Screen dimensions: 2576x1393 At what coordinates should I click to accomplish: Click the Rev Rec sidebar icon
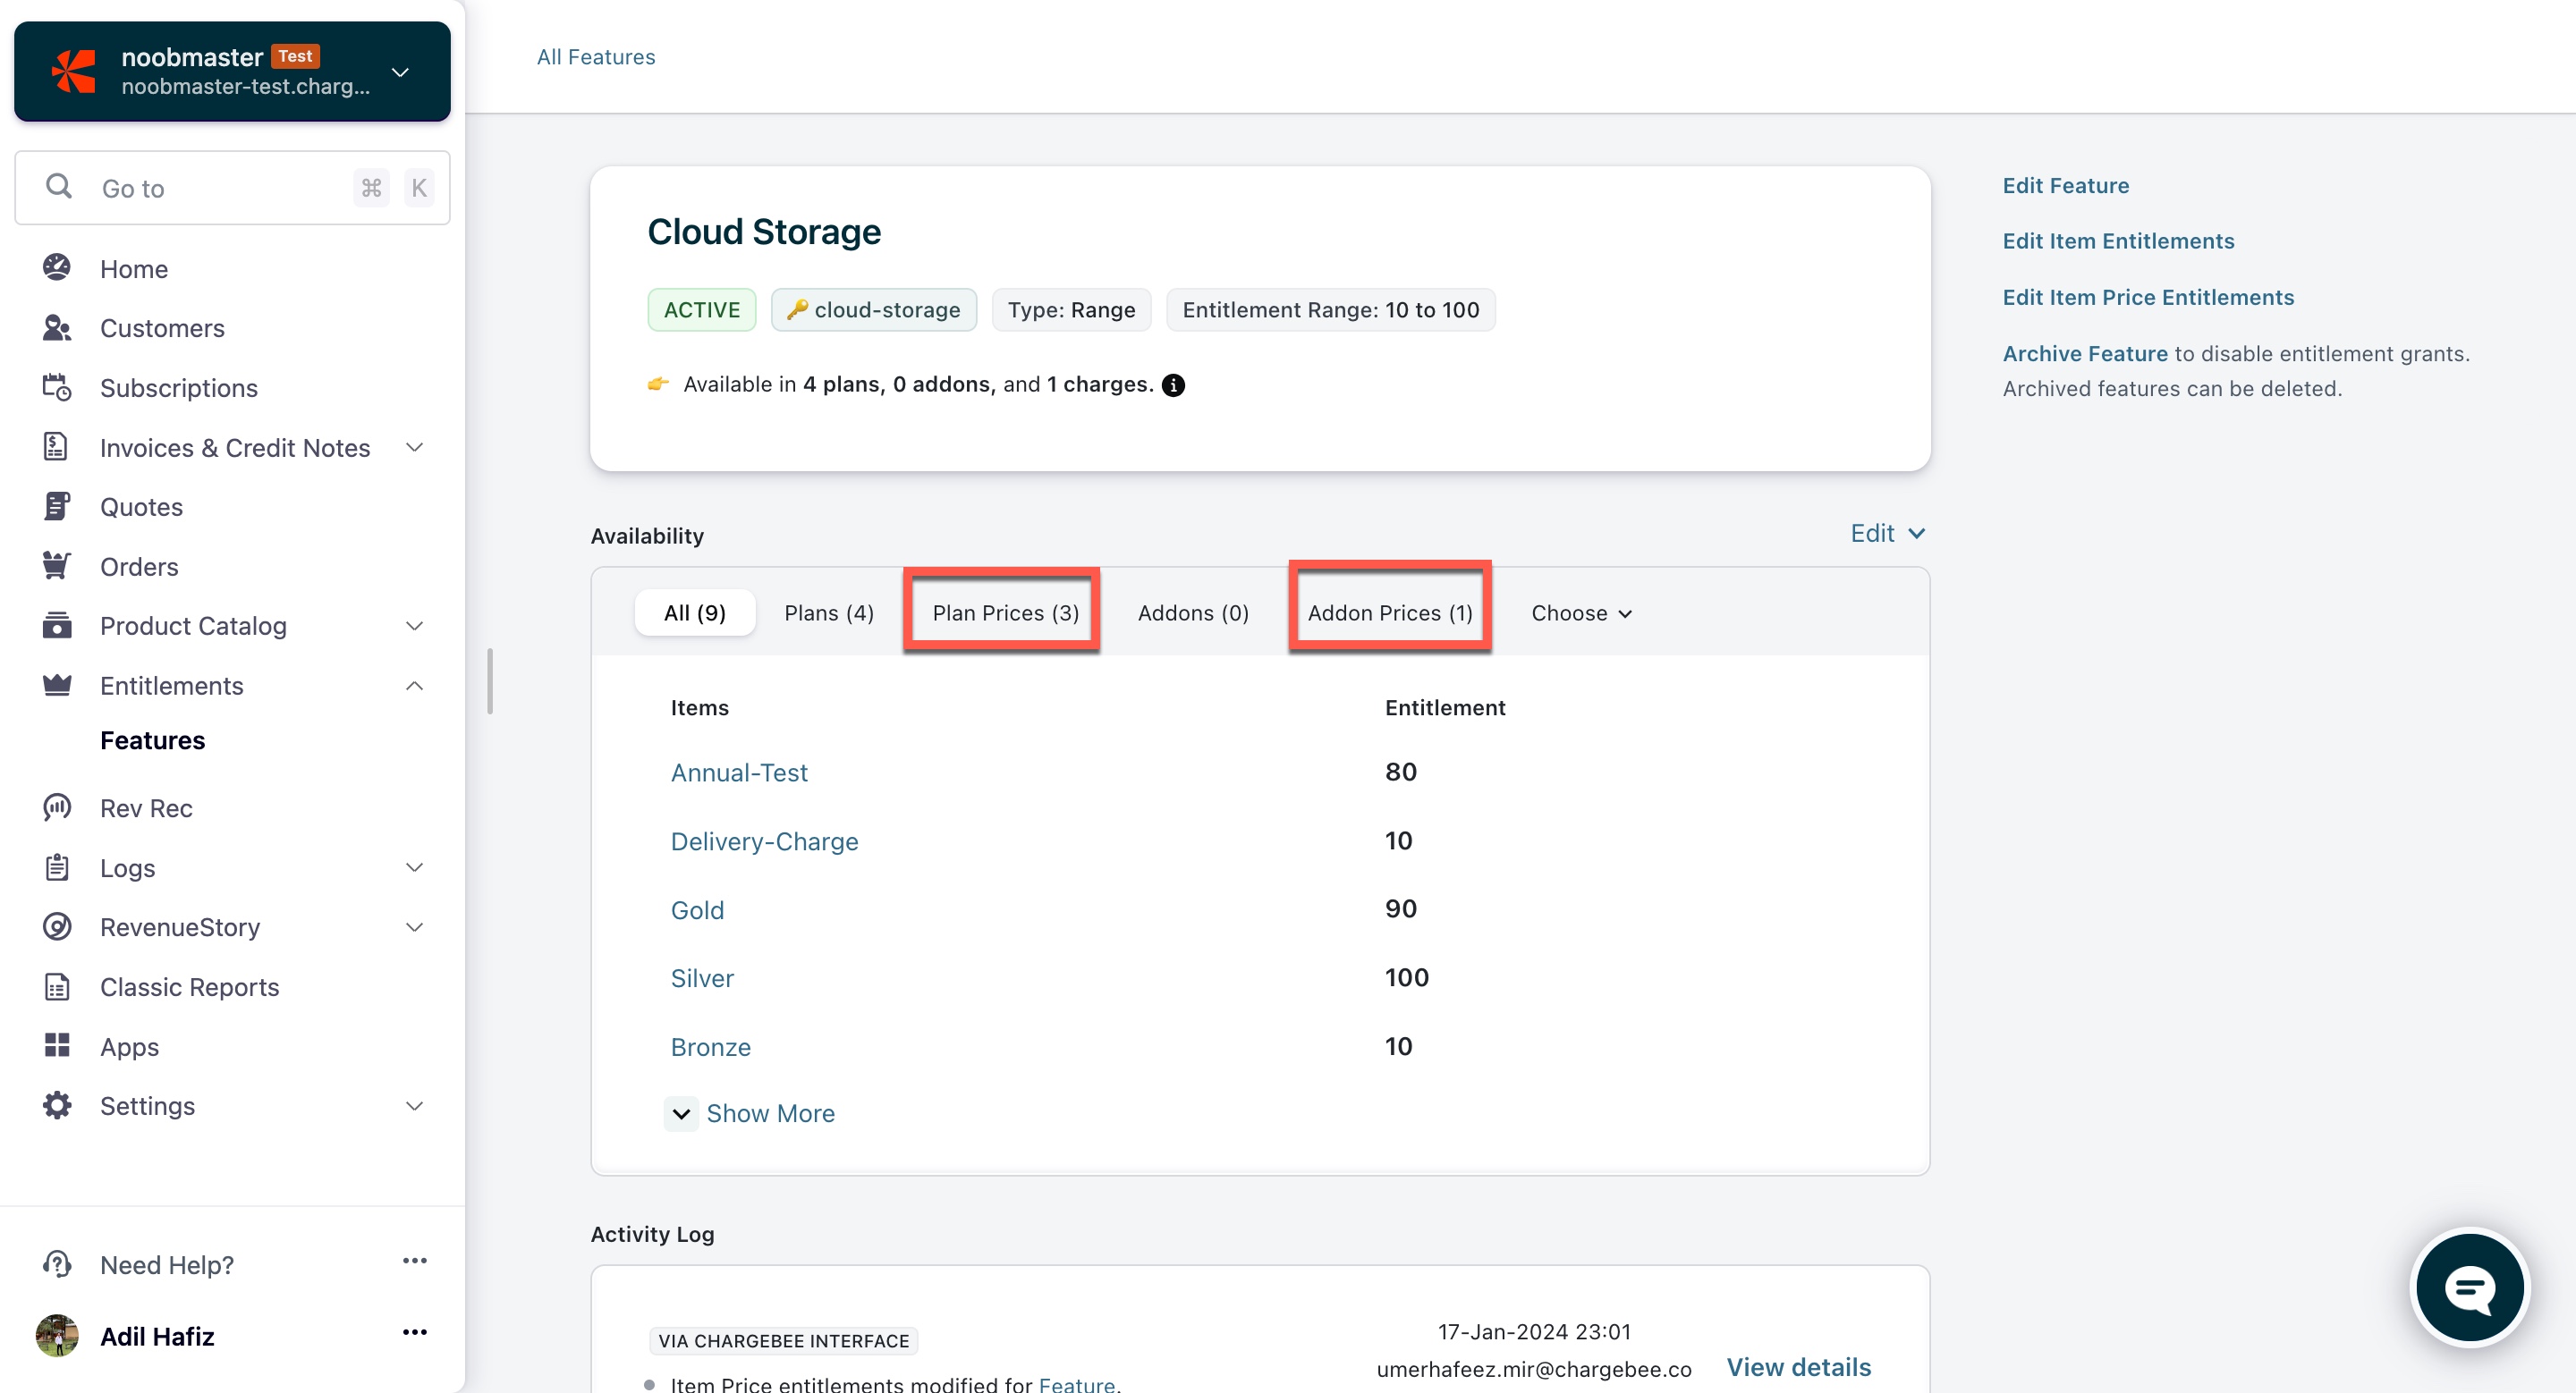point(57,807)
